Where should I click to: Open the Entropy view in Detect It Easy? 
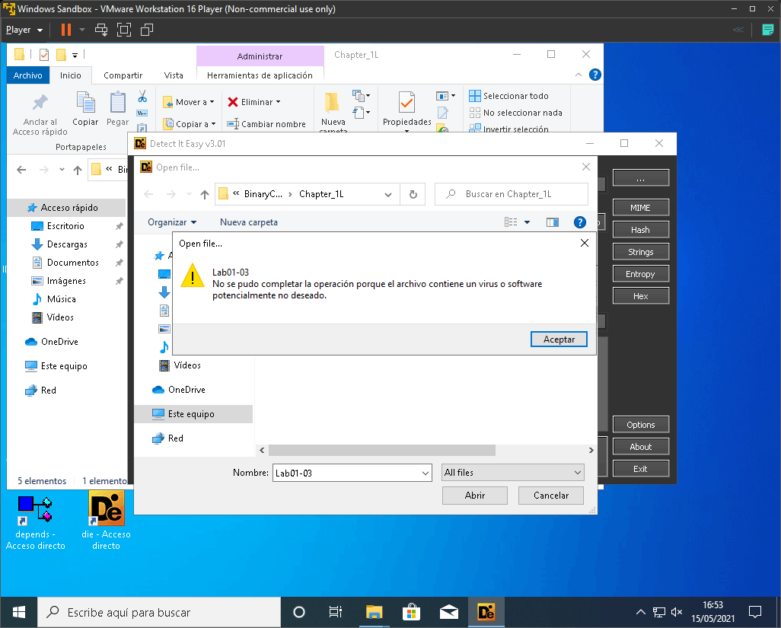coord(640,274)
